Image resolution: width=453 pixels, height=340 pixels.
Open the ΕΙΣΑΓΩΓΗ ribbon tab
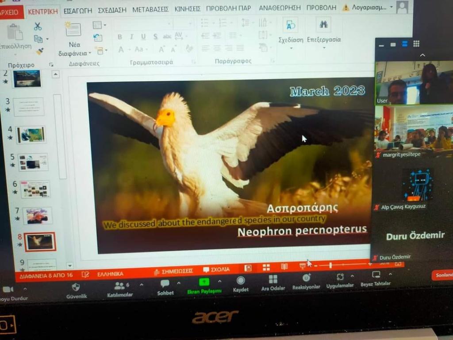tap(78, 9)
